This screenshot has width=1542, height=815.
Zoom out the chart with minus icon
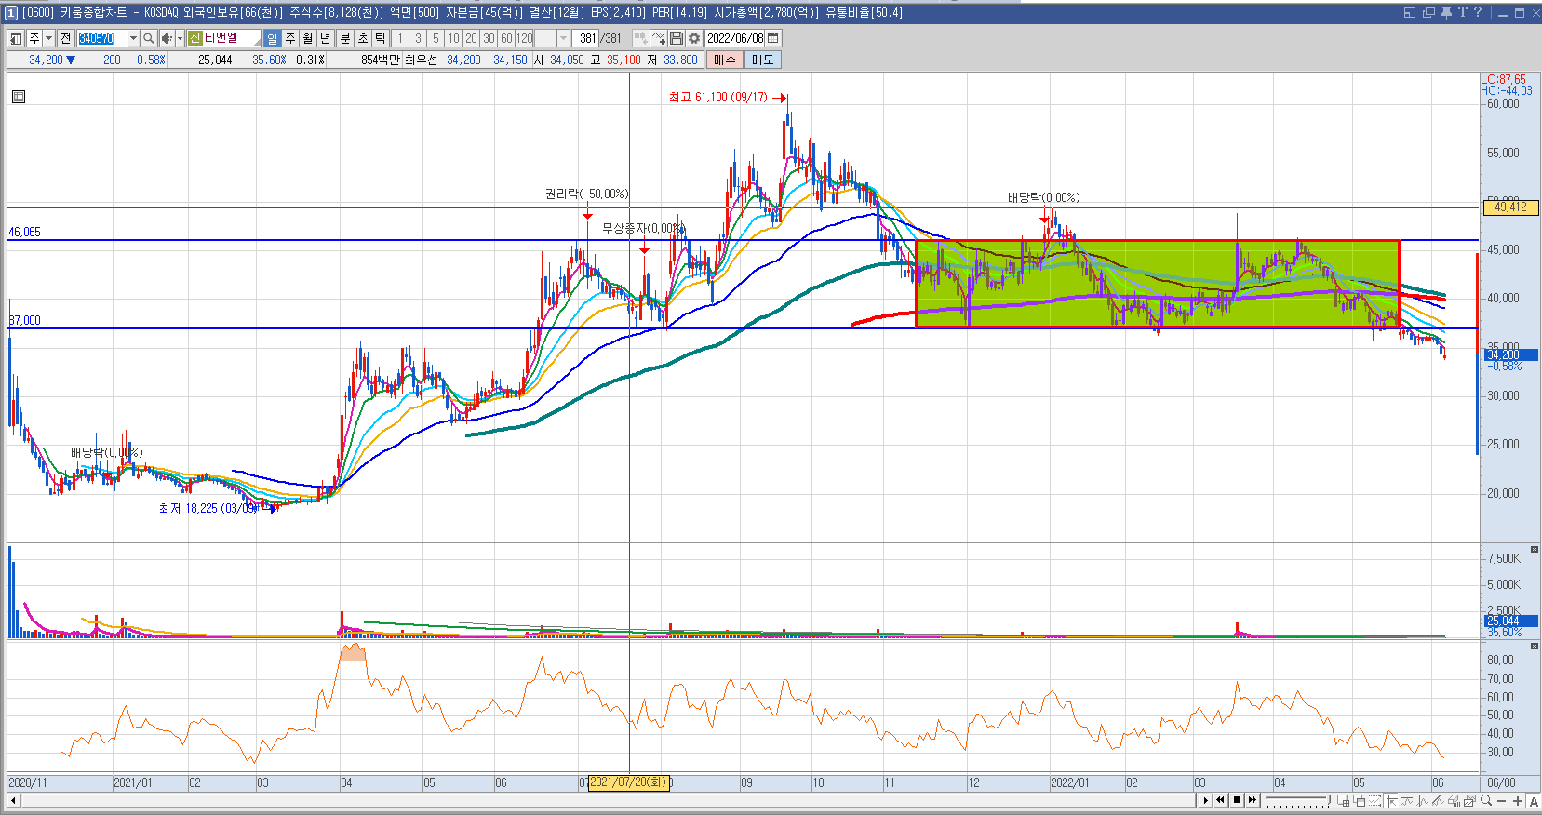coord(1502,801)
